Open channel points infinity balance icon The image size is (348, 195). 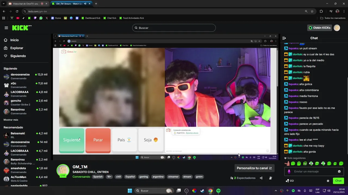coord(290,181)
